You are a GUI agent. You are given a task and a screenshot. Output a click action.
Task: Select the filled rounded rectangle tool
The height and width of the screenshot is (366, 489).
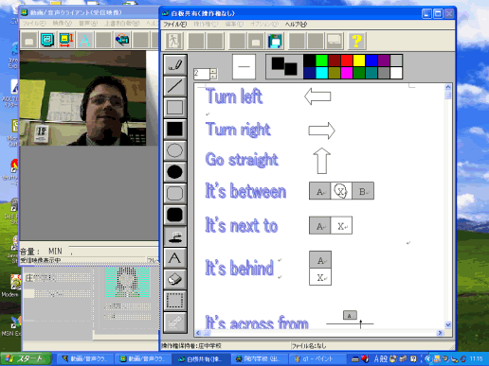tap(175, 215)
